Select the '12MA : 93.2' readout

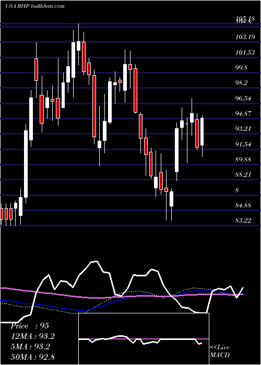[33, 336]
